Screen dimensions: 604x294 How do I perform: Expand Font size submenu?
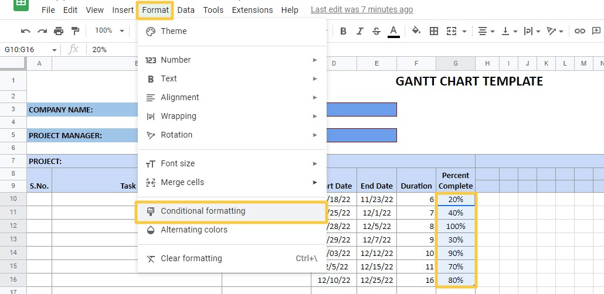232,164
